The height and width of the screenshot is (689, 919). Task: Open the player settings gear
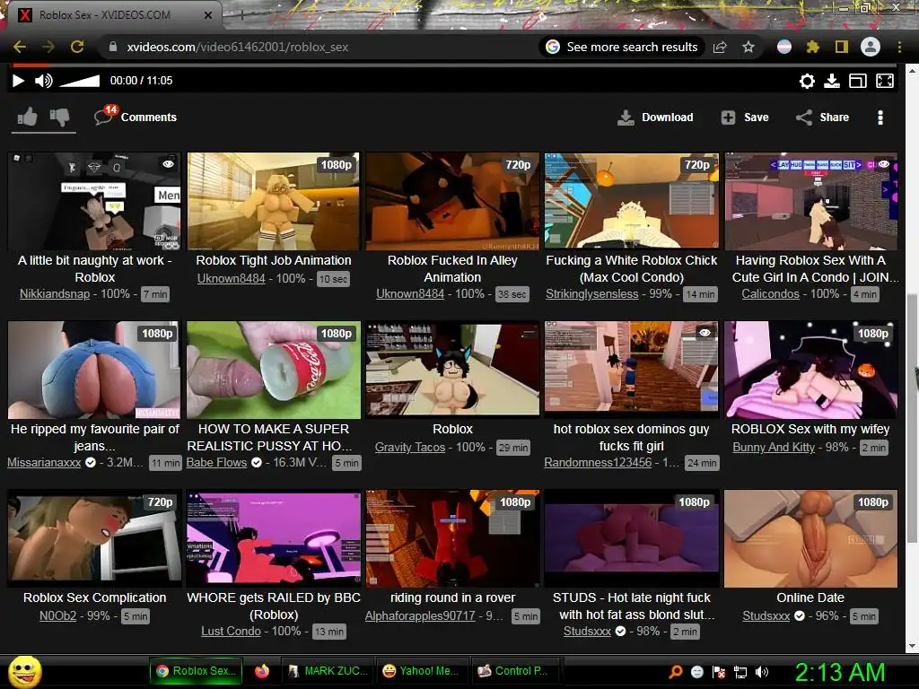[807, 81]
